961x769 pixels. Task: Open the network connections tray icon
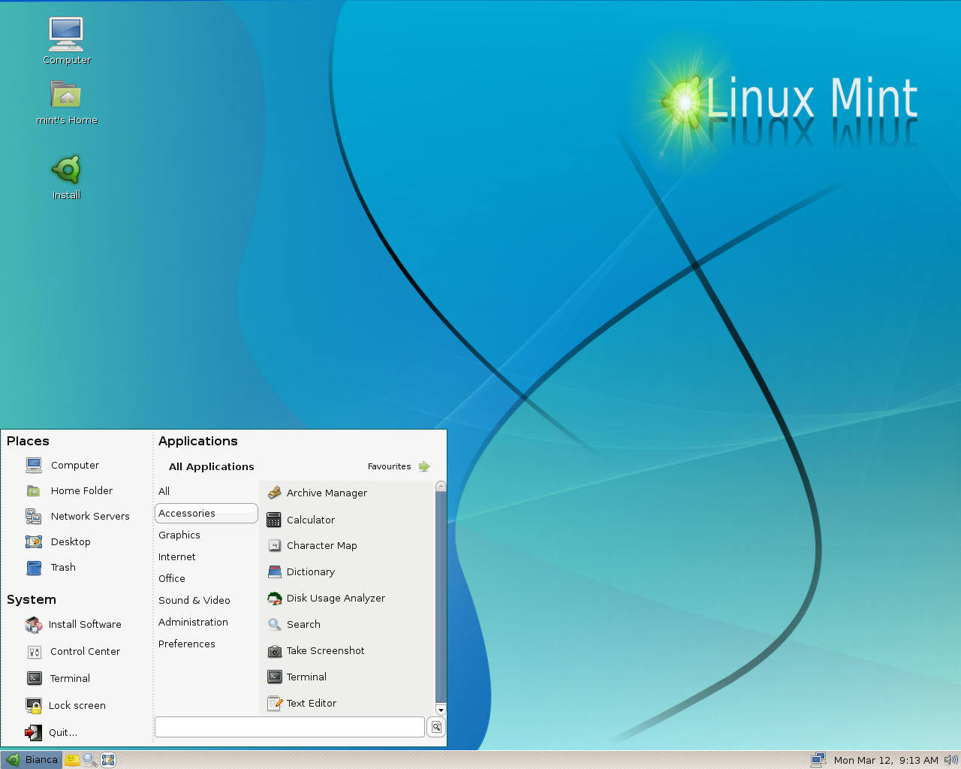[x=818, y=760]
